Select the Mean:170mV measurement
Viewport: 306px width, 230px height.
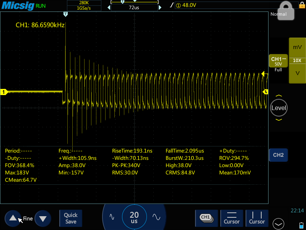point(235,173)
